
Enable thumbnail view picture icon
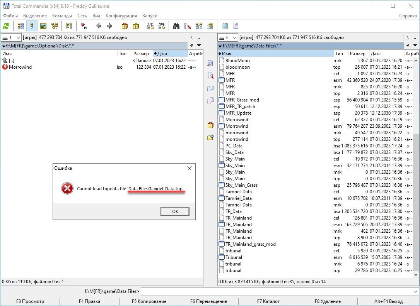tap(43, 26)
